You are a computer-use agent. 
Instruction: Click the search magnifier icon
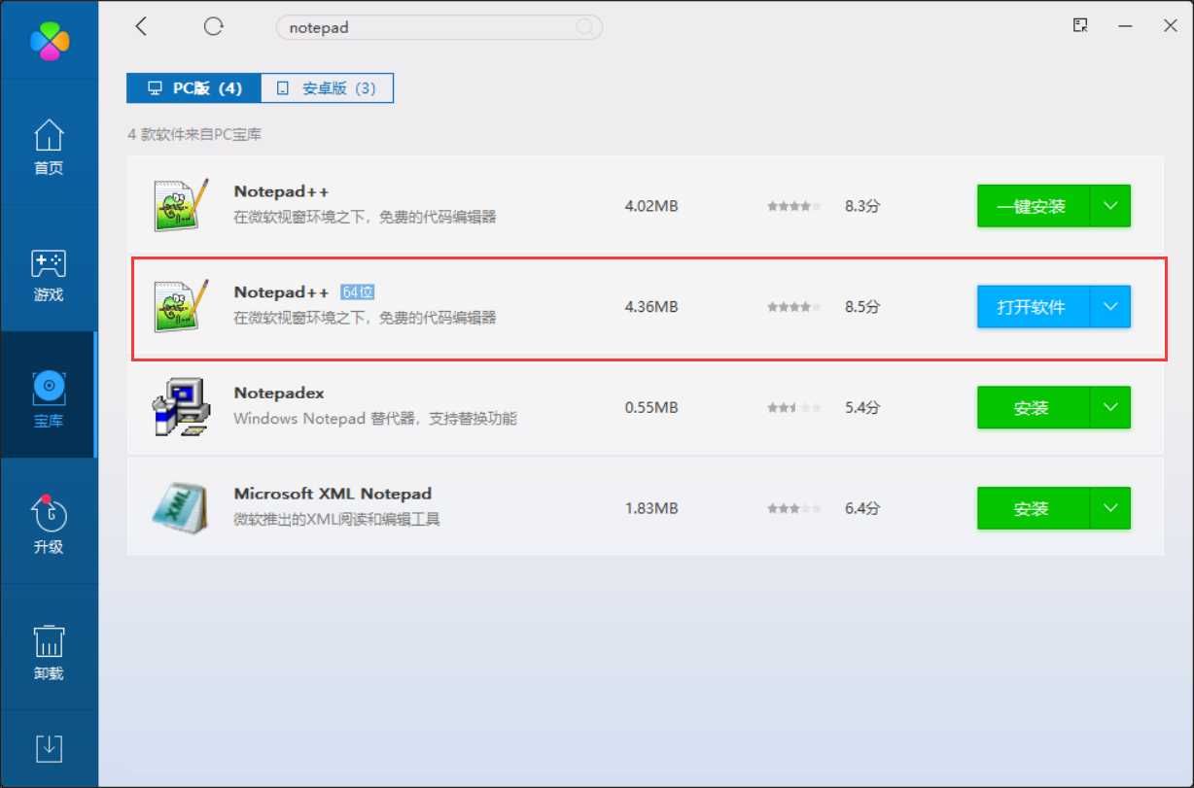(585, 27)
